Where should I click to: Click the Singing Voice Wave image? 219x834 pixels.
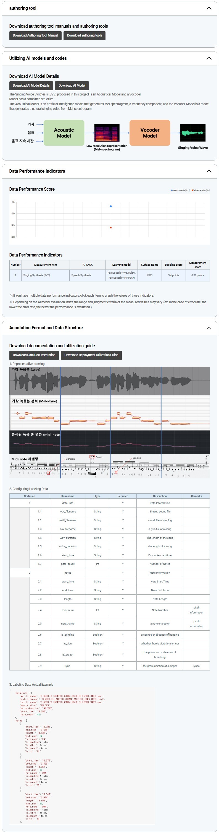tap(192, 133)
